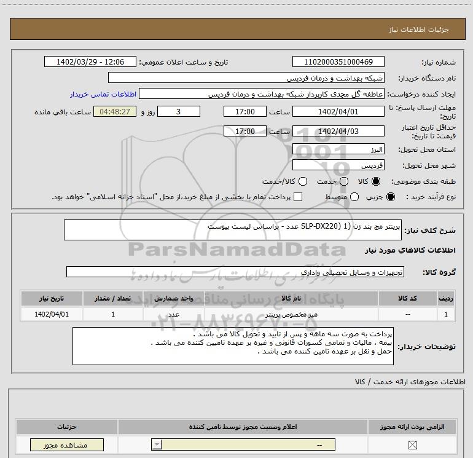Tick the اسناد خزانه اسلامی payment checkbox
This screenshot has height=458, width=473.
[298, 197]
